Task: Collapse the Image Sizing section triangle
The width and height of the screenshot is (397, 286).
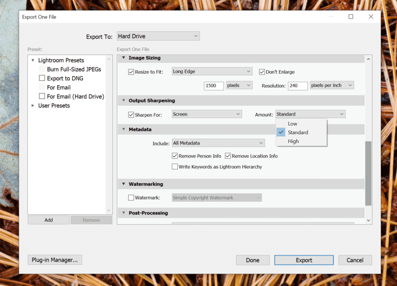Action: [x=124, y=58]
